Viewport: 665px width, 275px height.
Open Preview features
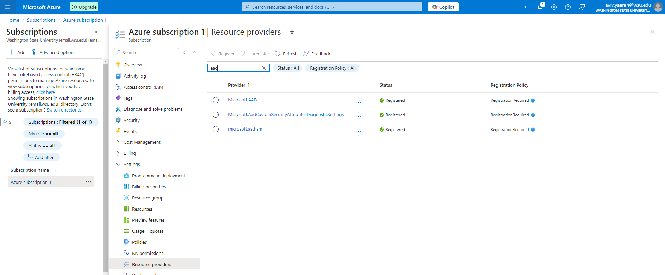[x=148, y=220]
